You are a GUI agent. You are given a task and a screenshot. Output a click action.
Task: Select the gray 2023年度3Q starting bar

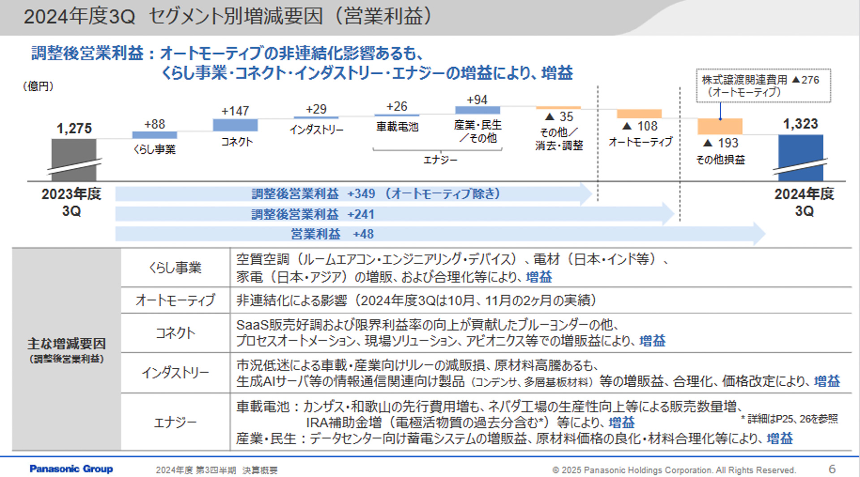pos(74,159)
